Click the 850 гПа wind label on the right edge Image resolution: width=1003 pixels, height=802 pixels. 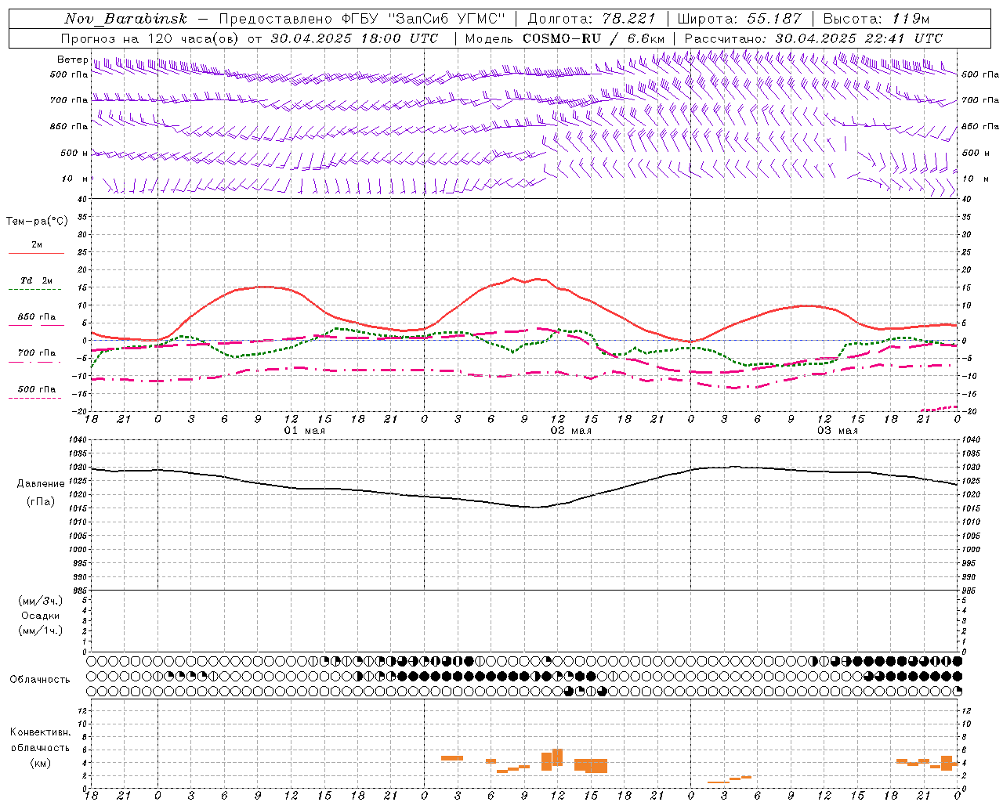tap(980, 126)
